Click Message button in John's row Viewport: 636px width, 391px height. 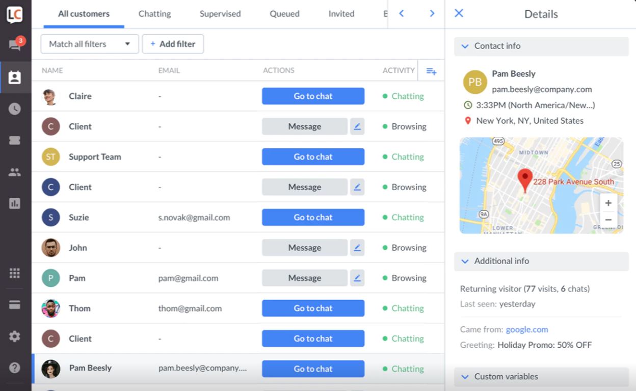click(305, 248)
